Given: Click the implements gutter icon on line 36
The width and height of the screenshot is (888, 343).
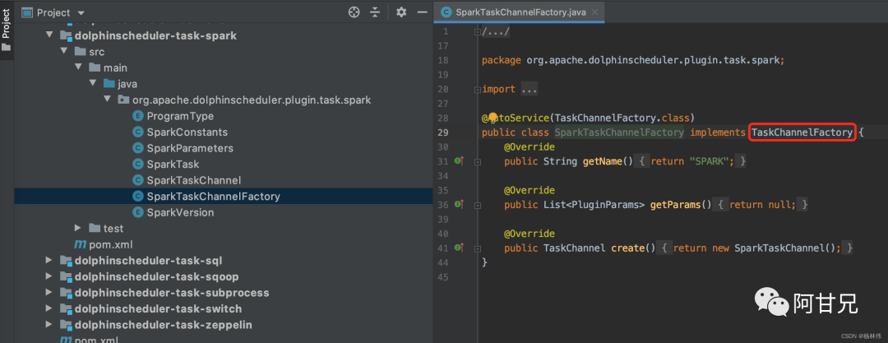Looking at the screenshot, I should [460, 204].
